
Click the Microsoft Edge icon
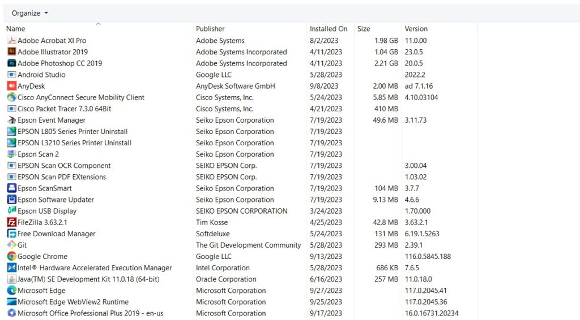pos(12,291)
